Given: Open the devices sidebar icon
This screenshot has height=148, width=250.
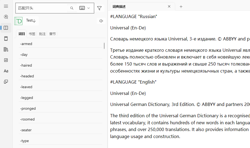Looking at the screenshot, I should tap(6, 82).
